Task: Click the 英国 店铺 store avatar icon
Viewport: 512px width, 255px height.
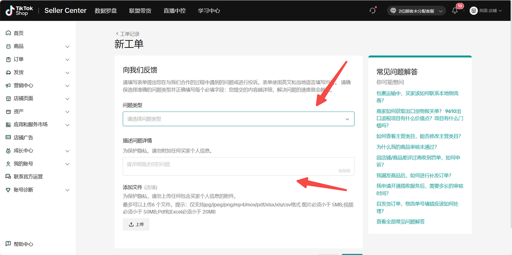Action: pos(474,11)
